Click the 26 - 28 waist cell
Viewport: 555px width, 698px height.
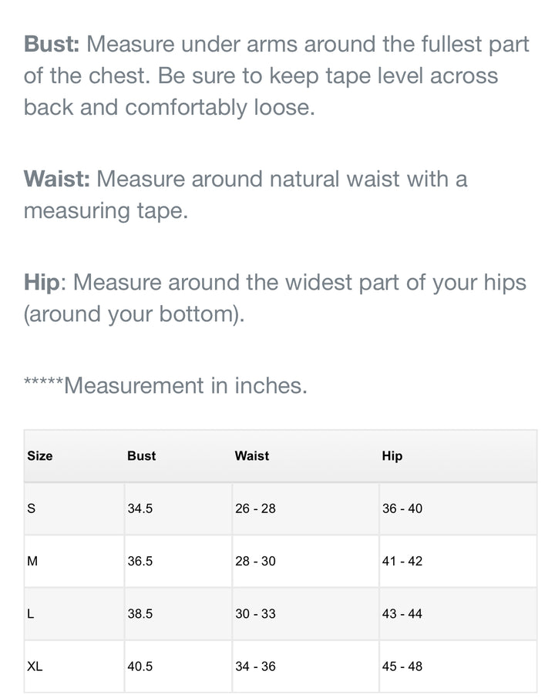point(255,508)
